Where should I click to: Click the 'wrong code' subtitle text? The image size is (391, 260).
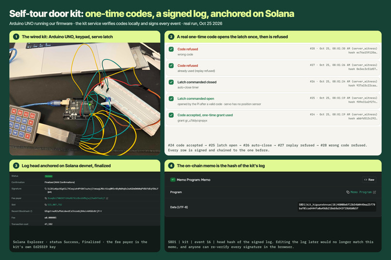[x=185, y=55]
